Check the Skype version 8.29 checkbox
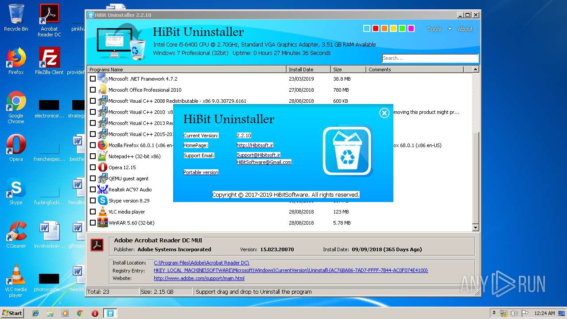567x319 pixels. click(93, 200)
